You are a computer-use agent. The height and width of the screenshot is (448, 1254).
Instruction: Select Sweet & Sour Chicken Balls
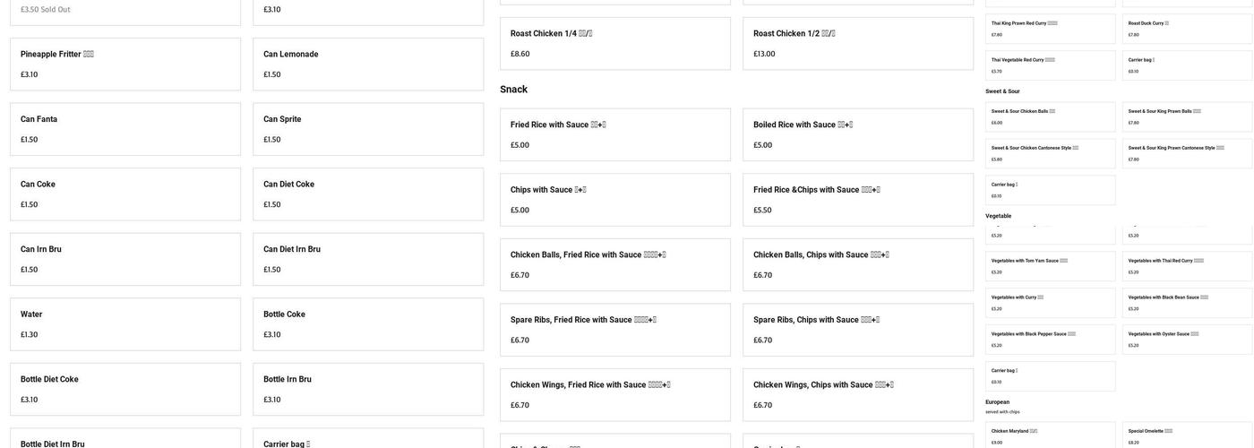pyautogui.click(x=1050, y=116)
